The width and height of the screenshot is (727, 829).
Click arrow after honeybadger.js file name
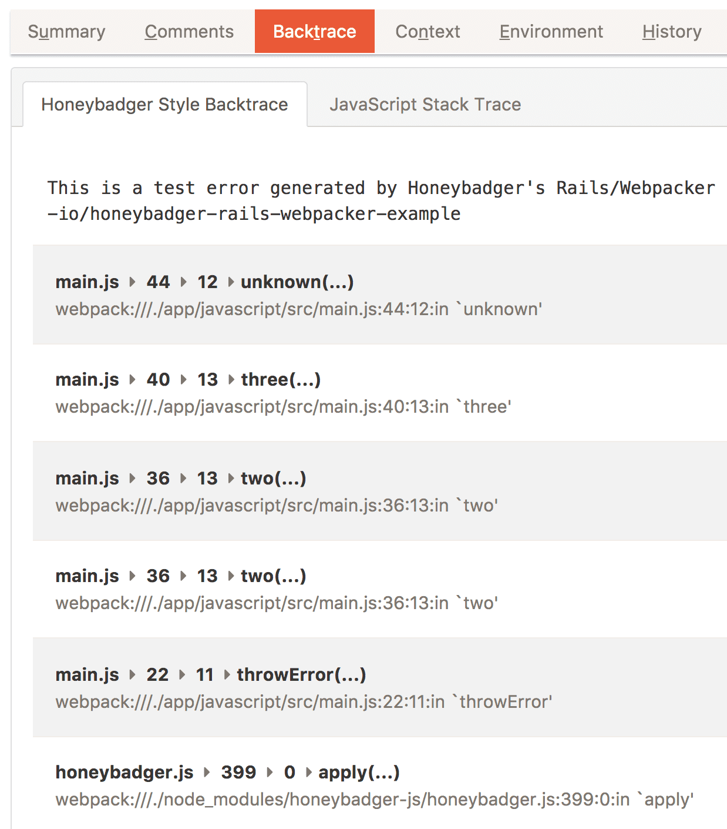point(207,773)
